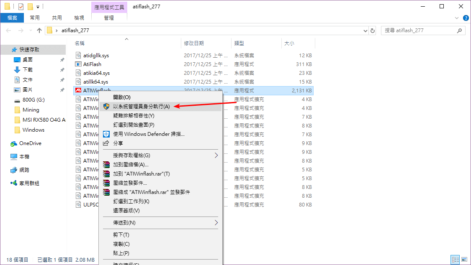Choose Compress to "ATIWinflash.rar" and email
The image size is (471, 265).
click(161, 192)
